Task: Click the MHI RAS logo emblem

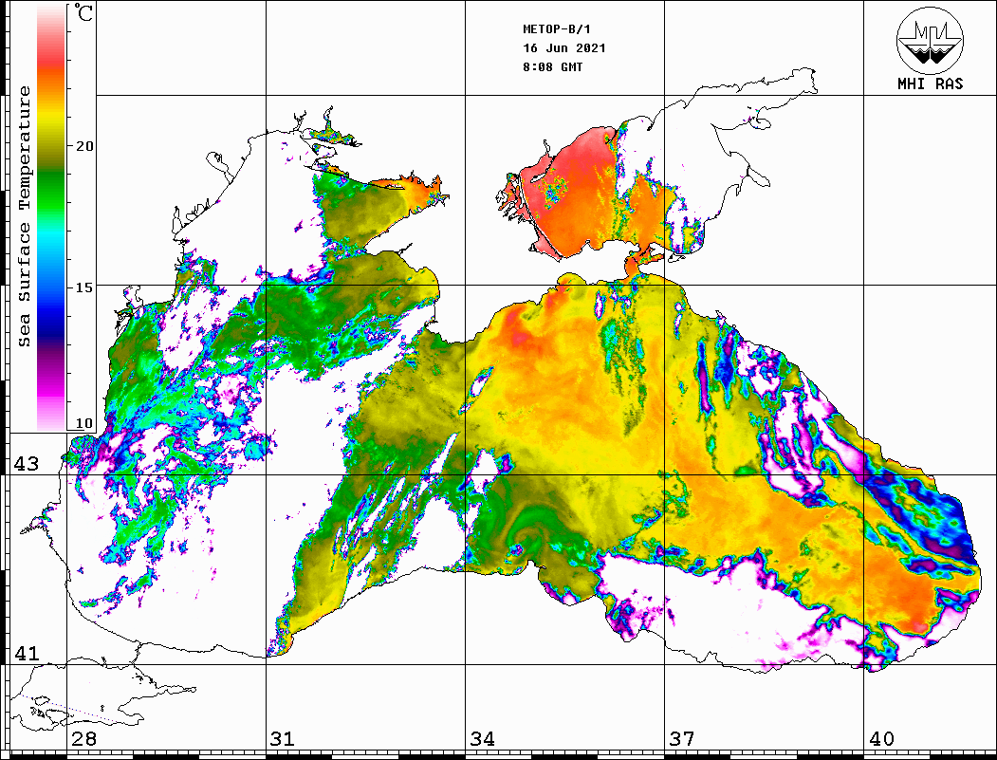Action: point(931,41)
